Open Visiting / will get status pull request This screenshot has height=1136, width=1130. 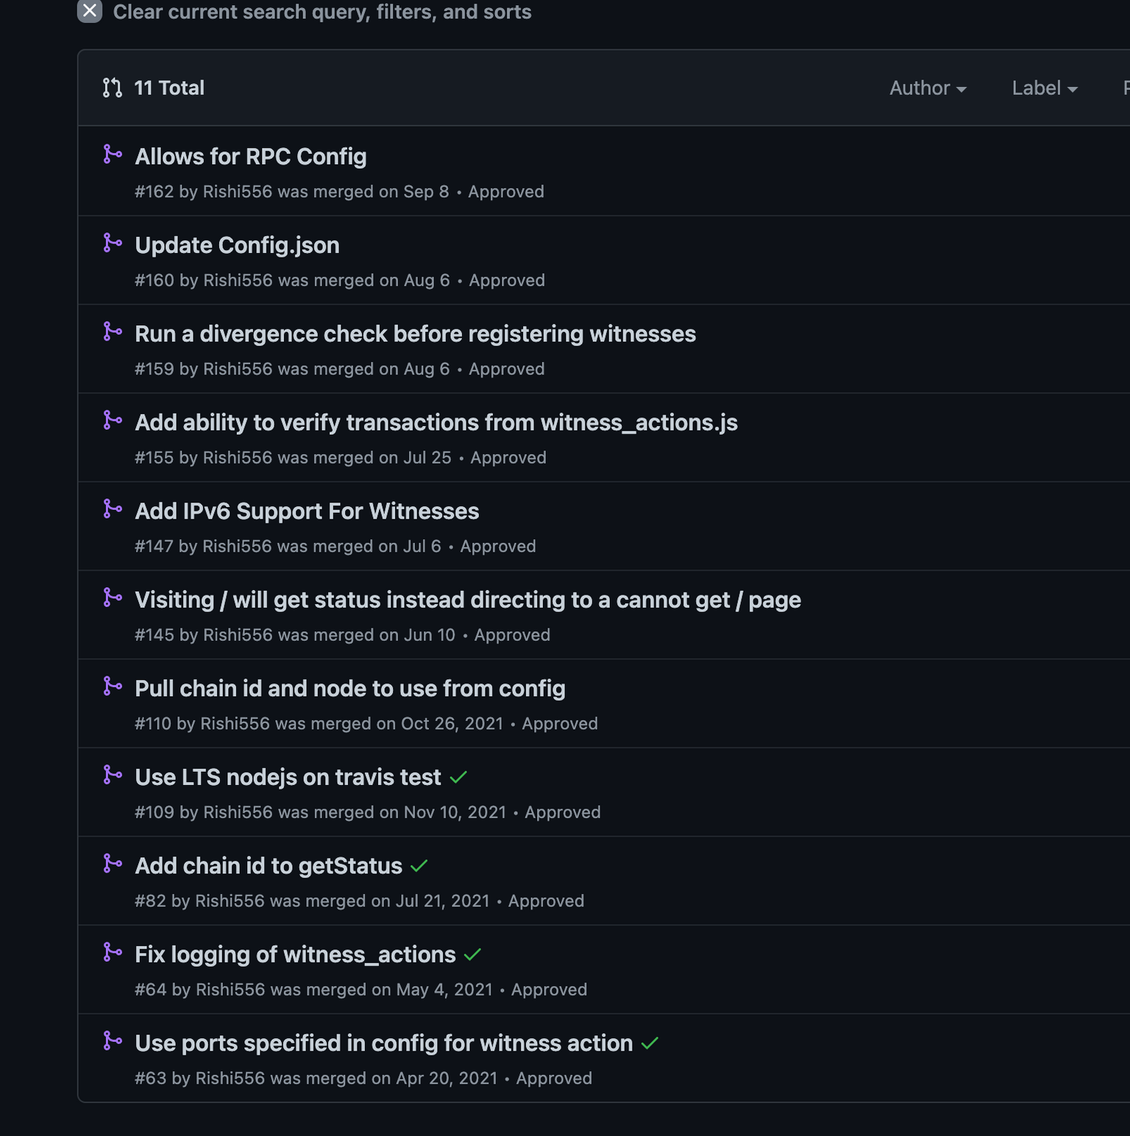click(x=468, y=600)
